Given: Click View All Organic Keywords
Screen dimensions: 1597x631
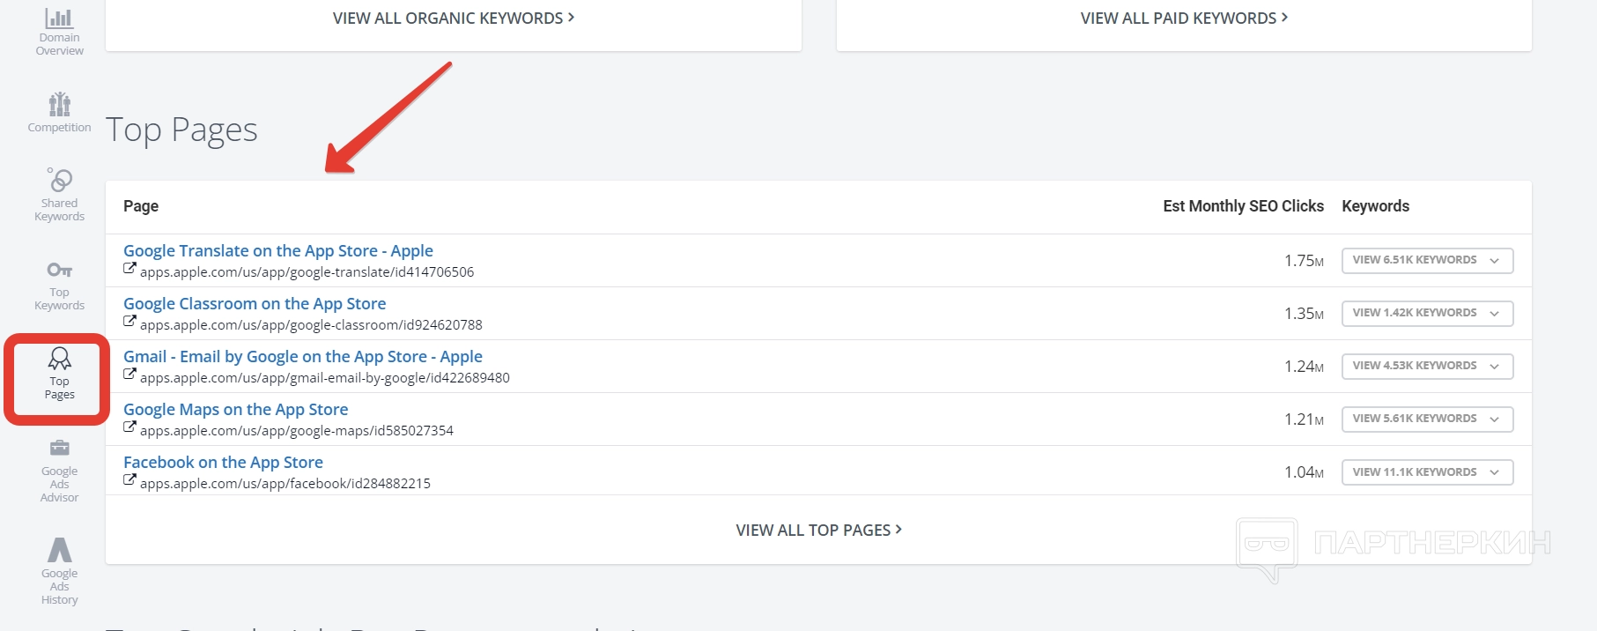Looking at the screenshot, I should [453, 19].
